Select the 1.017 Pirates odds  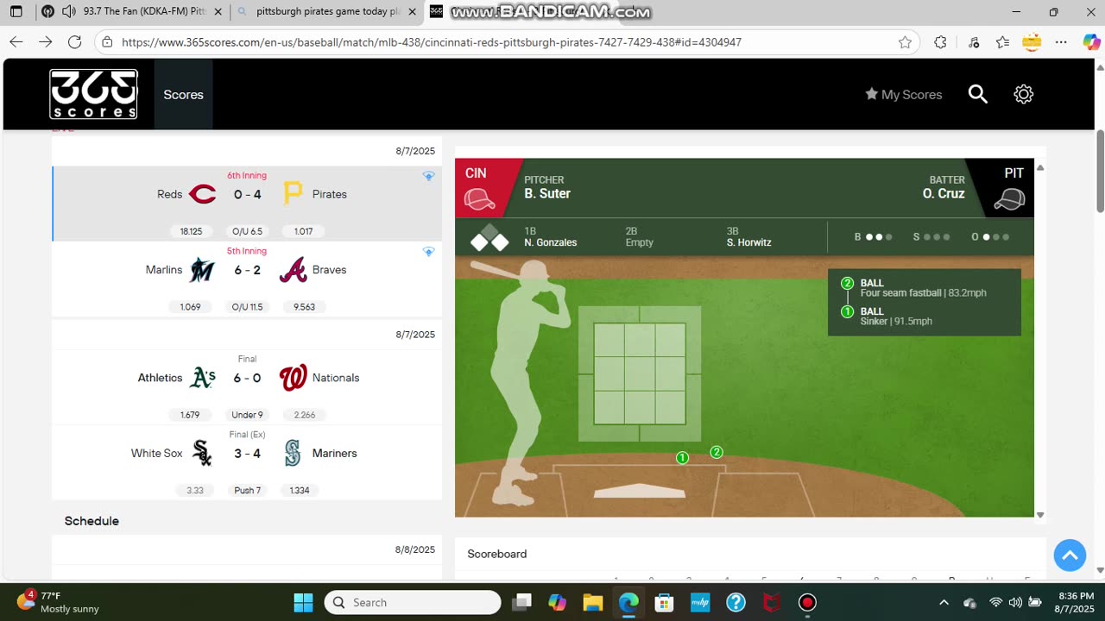tap(304, 231)
